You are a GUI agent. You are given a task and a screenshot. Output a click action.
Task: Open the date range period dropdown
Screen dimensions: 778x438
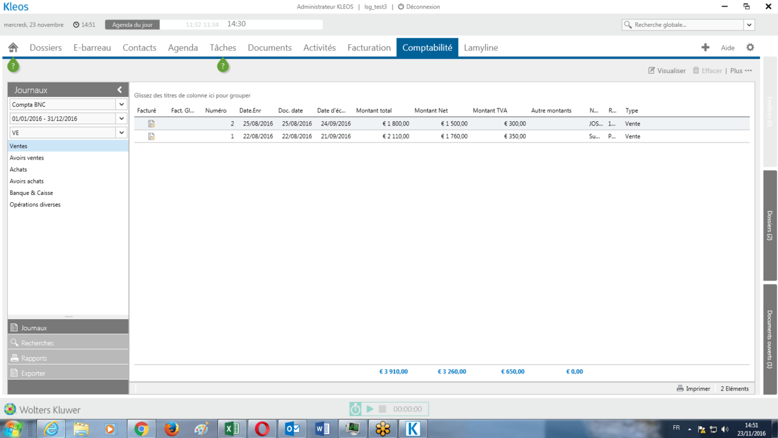pyautogui.click(x=121, y=119)
